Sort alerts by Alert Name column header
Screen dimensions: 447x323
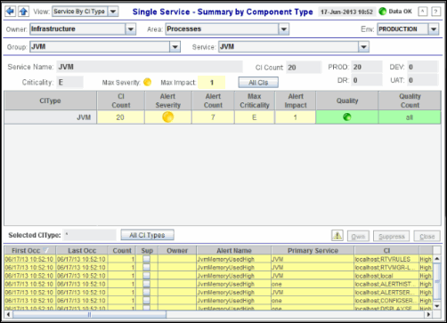pyautogui.click(x=234, y=250)
